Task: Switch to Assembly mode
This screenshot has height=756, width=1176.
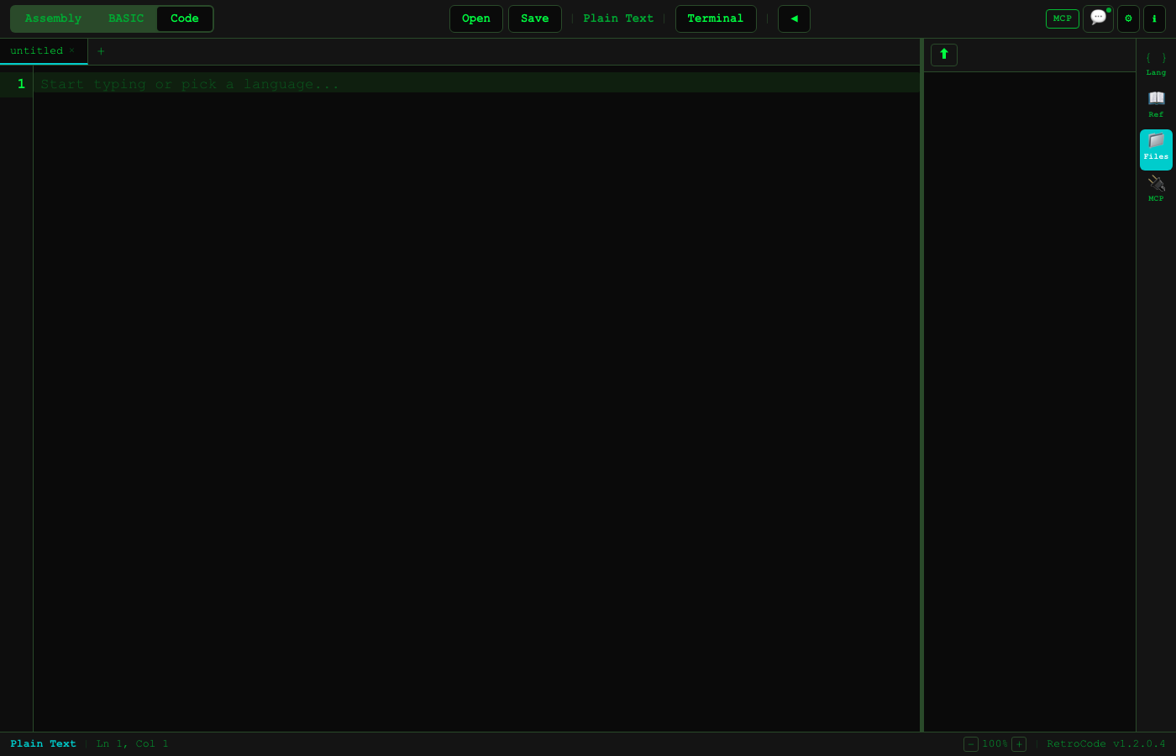Action: tap(53, 18)
